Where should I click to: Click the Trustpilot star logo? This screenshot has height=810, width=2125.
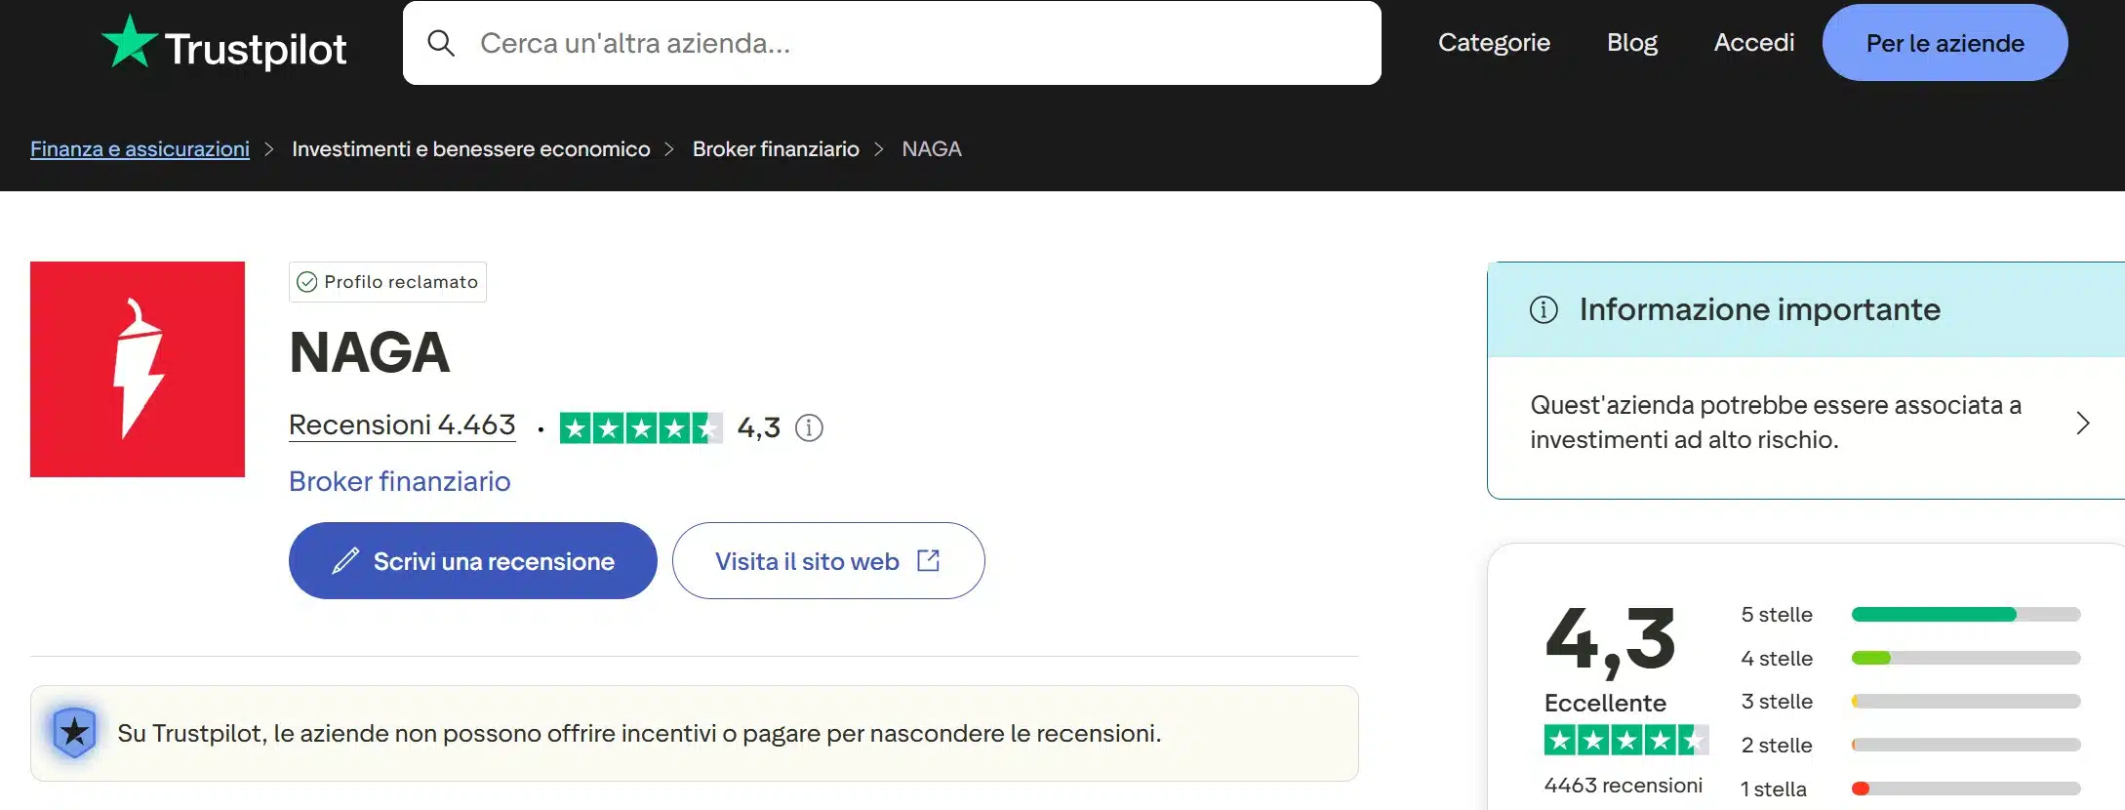coord(129,42)
